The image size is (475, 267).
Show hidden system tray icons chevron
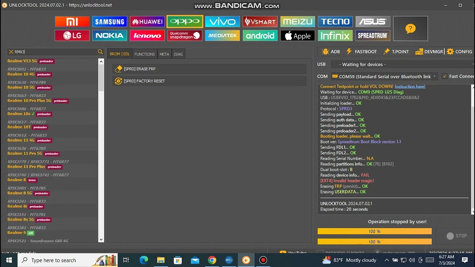(x=386, y=260)
